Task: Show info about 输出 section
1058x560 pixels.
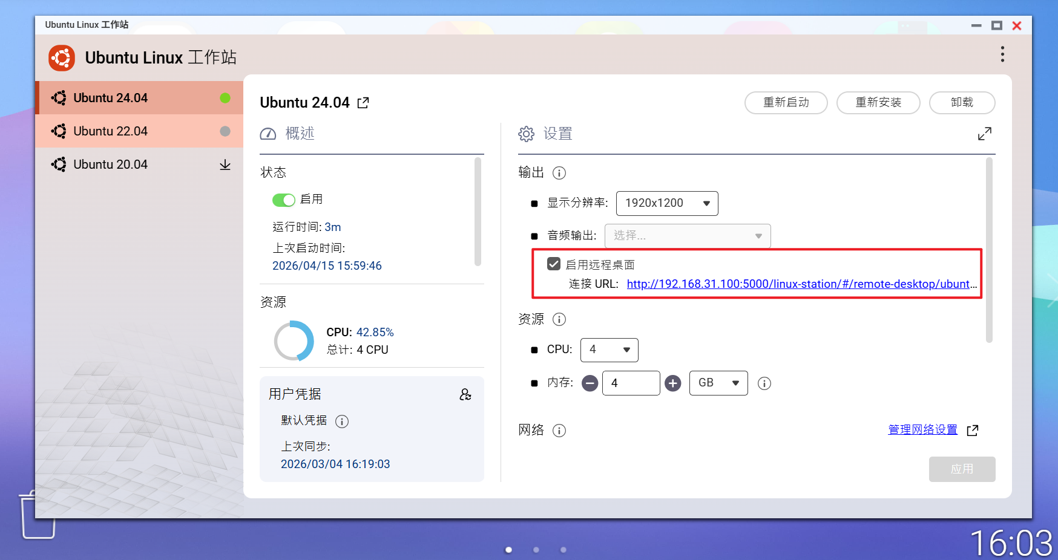Action: [x=559, y=173]
